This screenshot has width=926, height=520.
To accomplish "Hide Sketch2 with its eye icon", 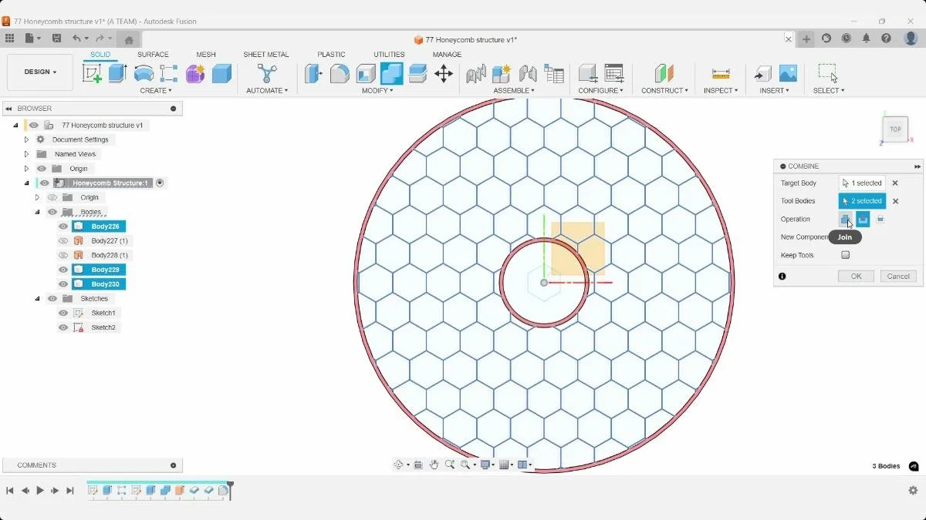I will [x=63, y=327].
